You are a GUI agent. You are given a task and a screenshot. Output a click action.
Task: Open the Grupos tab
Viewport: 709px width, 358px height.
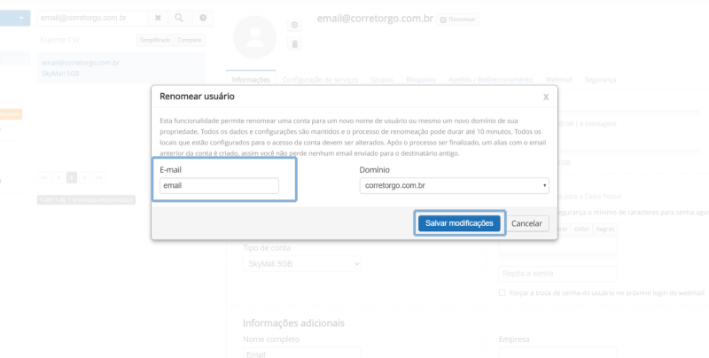[382, 80]
